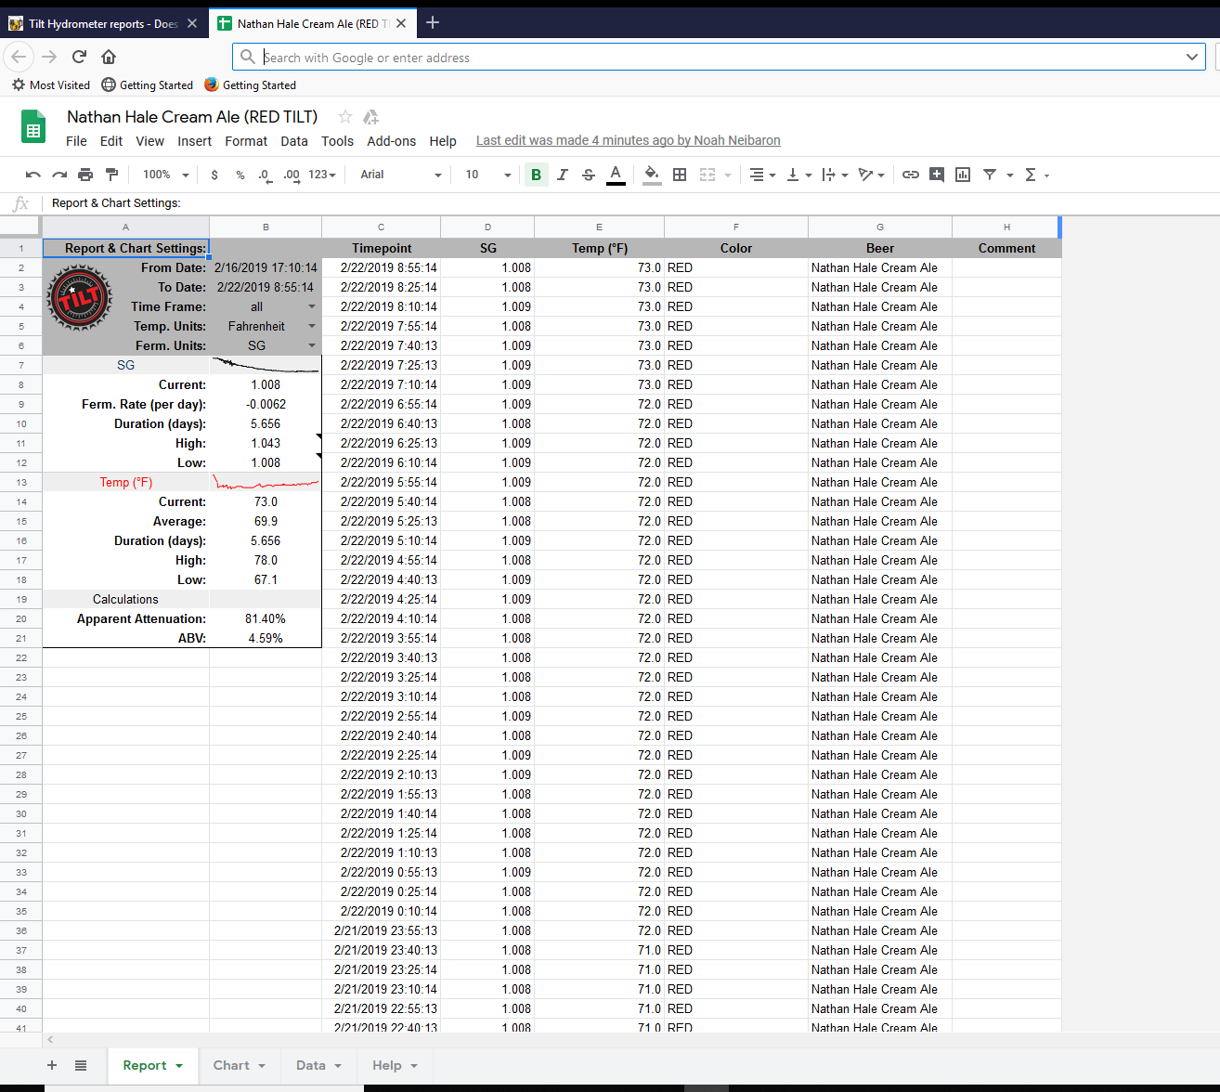The width and height of the screenshot is (1220, 1092).
Task: Open the Add-ons menu
Action: (391, 141)
